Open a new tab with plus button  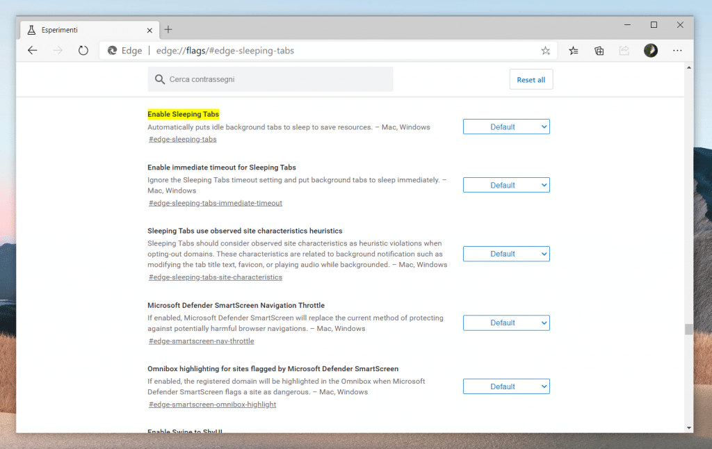(x=168, y=30)
